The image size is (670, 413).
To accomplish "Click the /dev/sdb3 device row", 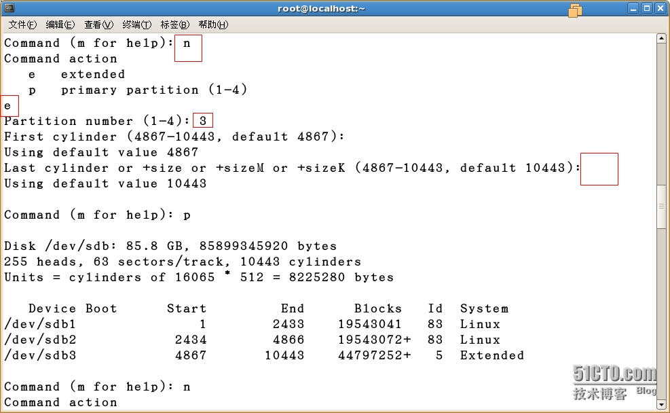I will point(264,355).
